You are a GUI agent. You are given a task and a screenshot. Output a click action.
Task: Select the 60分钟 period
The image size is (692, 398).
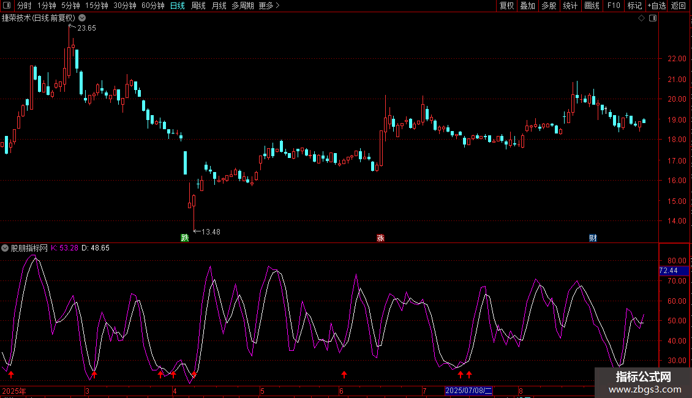click(x=153, y=6)
